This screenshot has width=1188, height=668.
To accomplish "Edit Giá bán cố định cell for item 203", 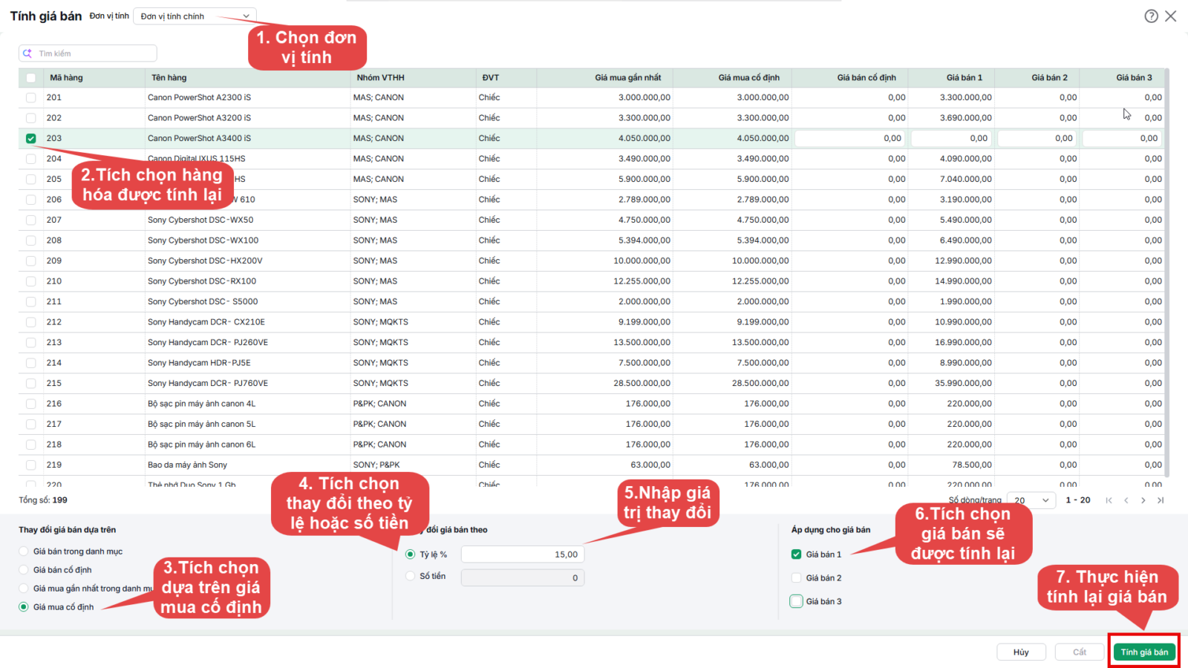I will (x=851, y=138).
